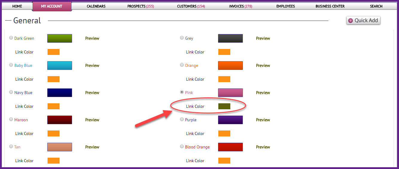The width and height of the screenshot is (399, 169).
Task: Preview the Blood Orange theme
Action: 263,147
